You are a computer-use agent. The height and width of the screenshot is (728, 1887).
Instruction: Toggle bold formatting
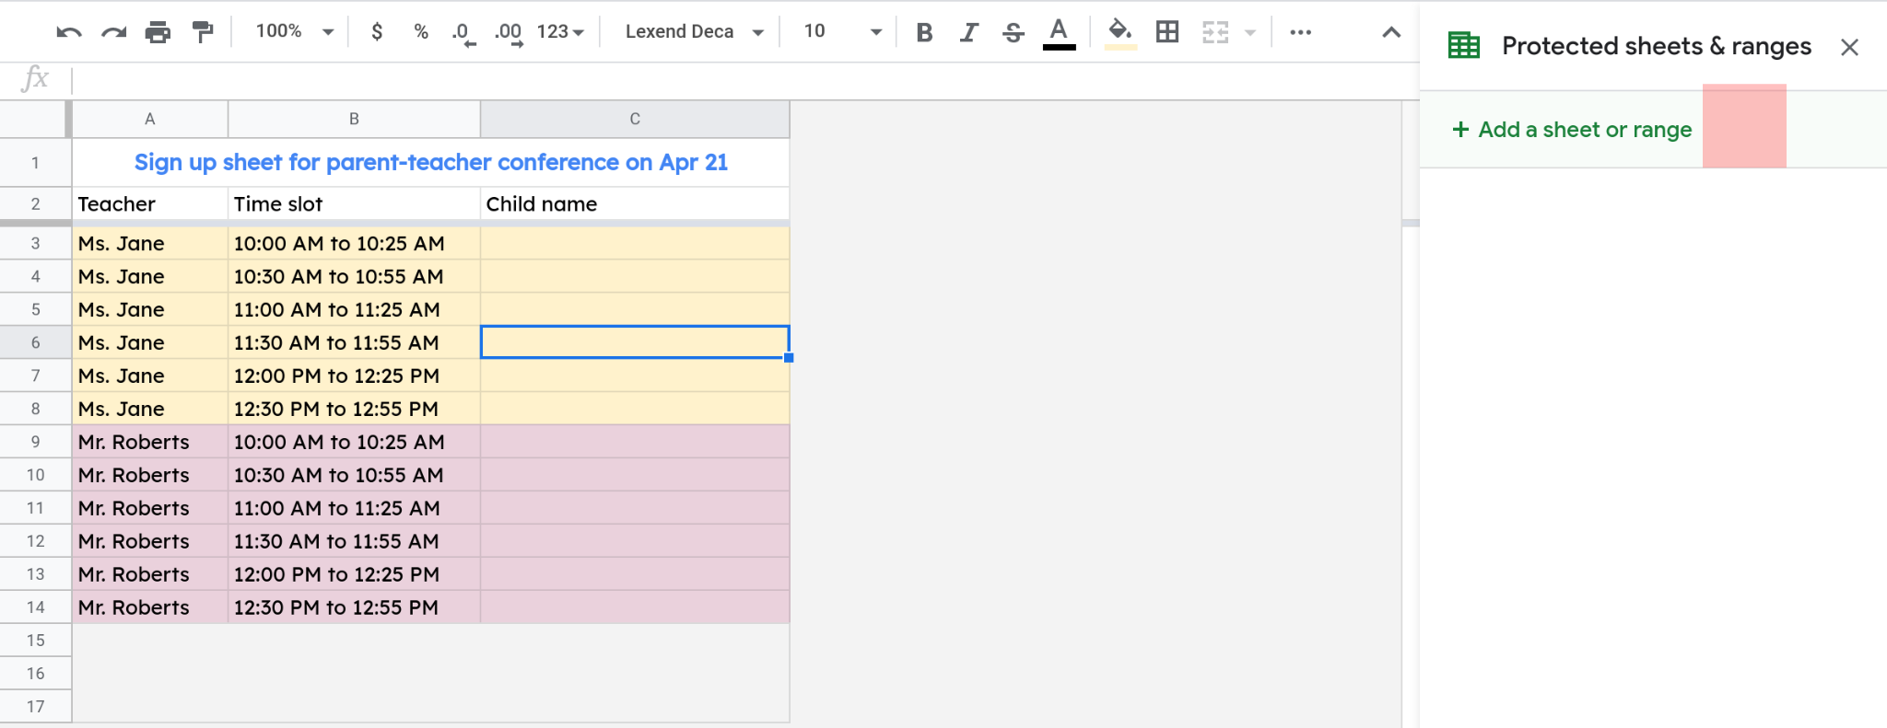tap(924, 32)
